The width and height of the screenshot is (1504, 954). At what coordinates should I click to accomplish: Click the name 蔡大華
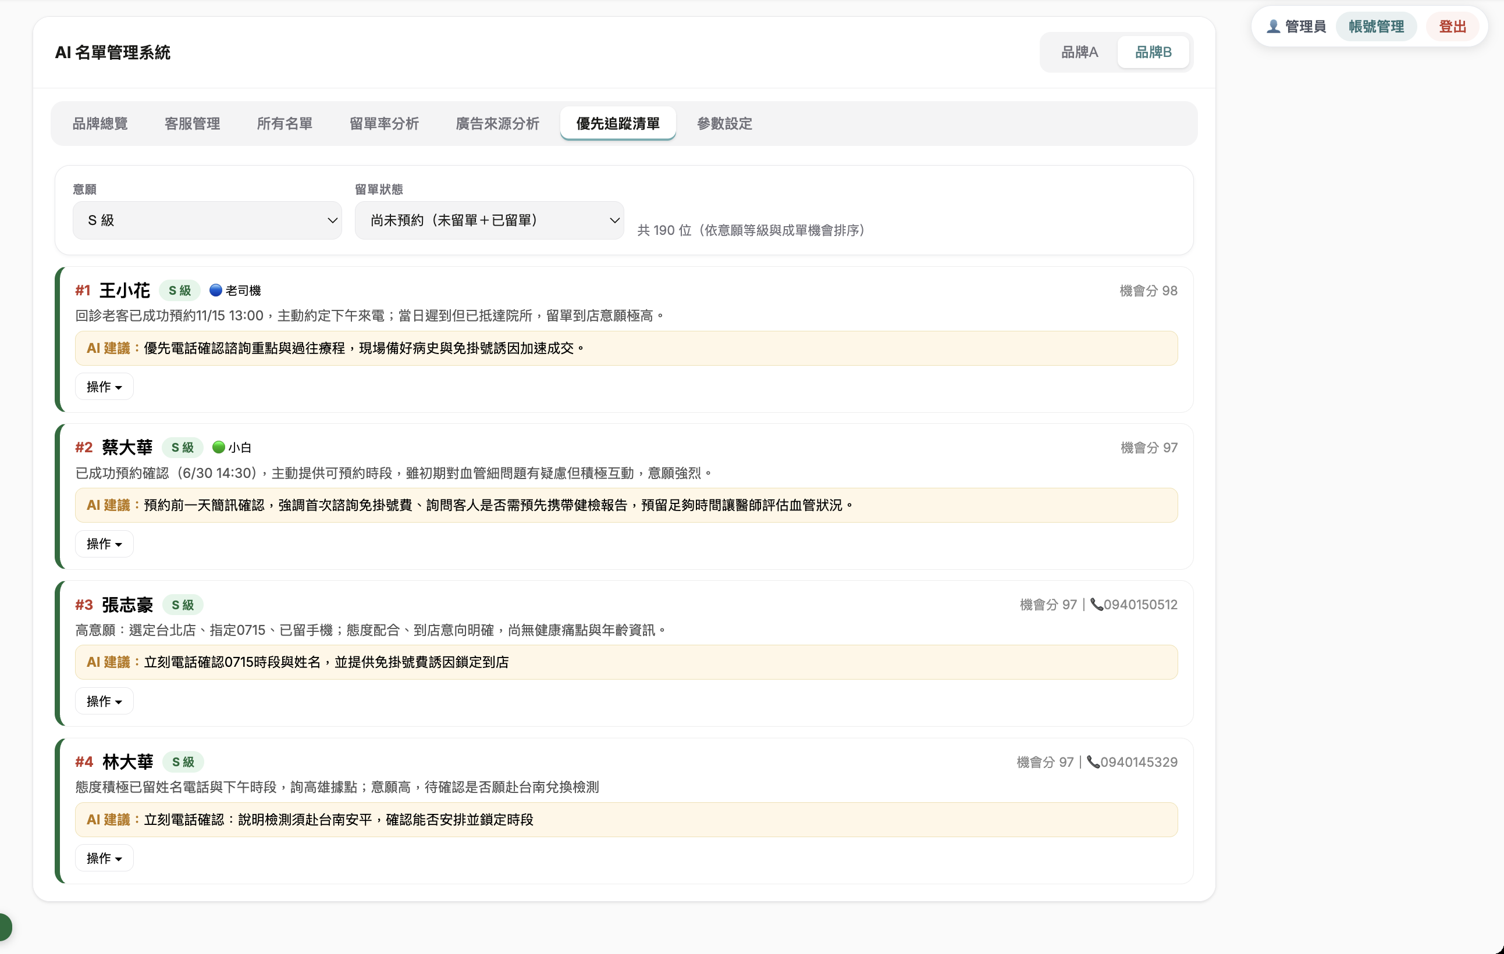(x=127, y=448)
